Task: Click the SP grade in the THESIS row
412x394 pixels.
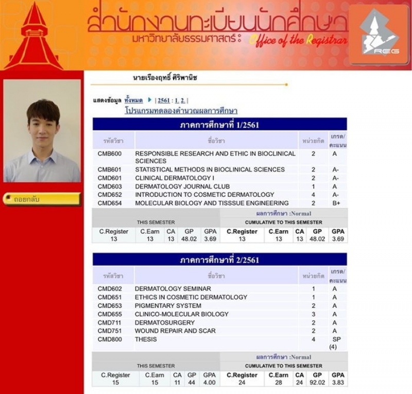Action: tap(337, 339)
